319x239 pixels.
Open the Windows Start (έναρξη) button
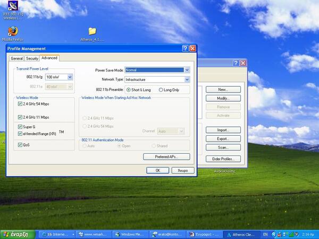[x=18, y=234]
